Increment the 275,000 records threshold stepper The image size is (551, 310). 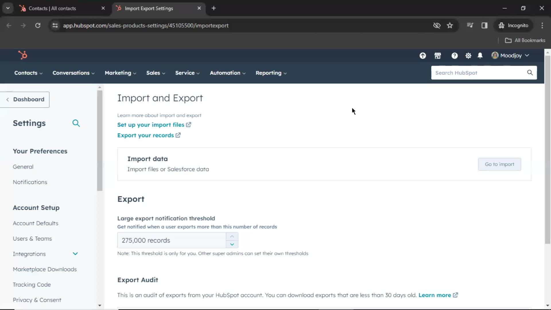[232, 236]
